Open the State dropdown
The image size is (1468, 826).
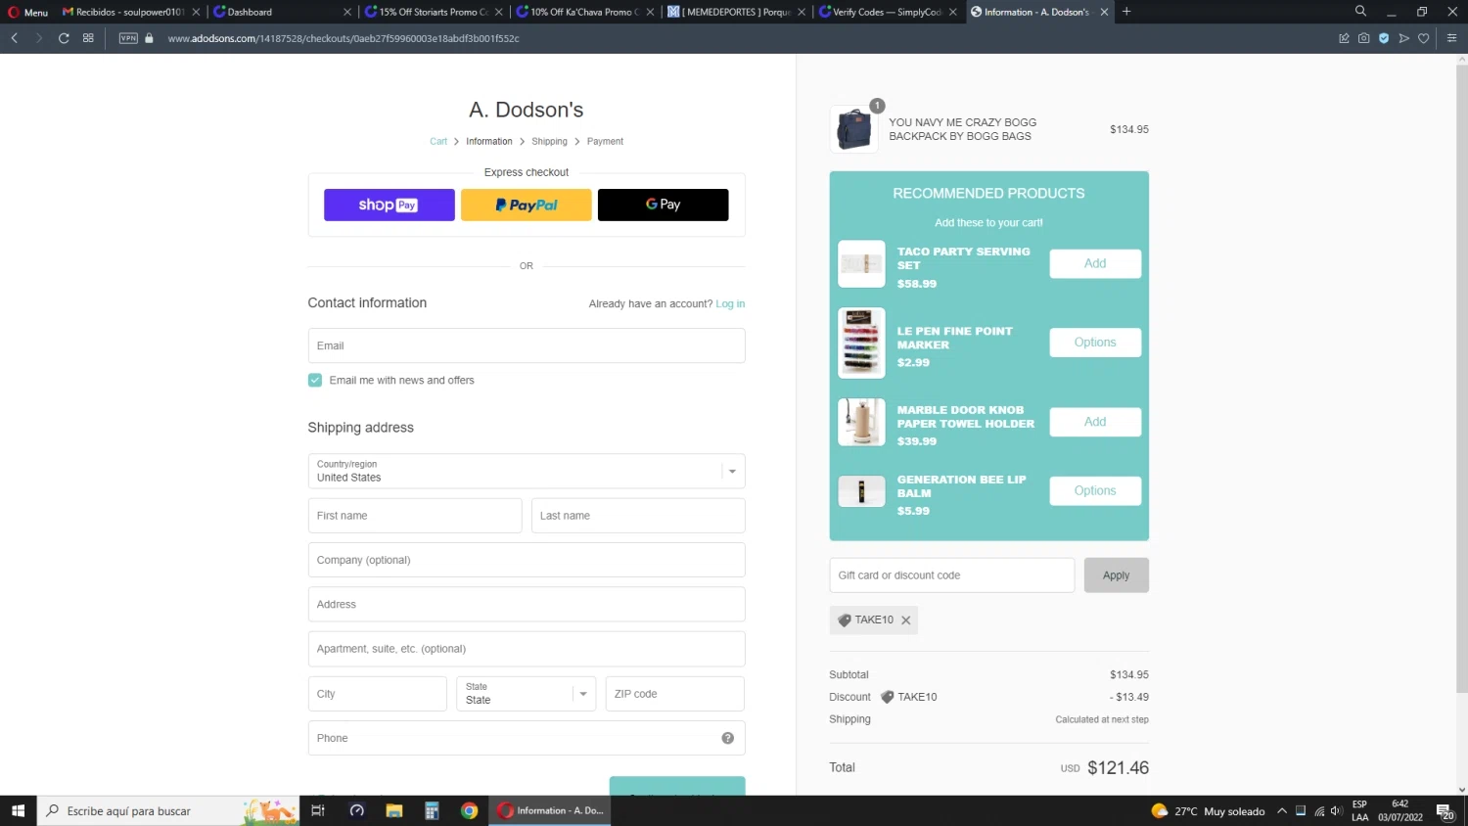pos(527,694)
